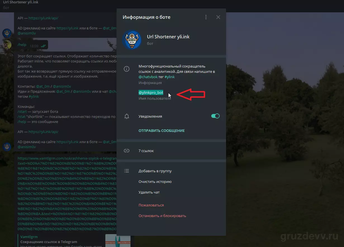This screenshot has height=247, width=344.
Task: Toggle the notifications switch off
Action: click(215, 116)
